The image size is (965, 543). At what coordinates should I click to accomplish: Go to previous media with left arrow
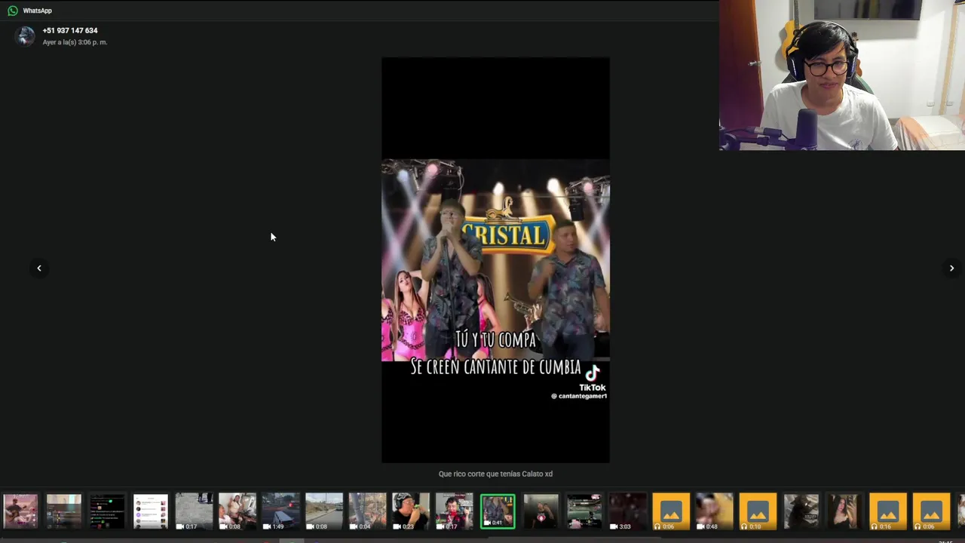39,268
